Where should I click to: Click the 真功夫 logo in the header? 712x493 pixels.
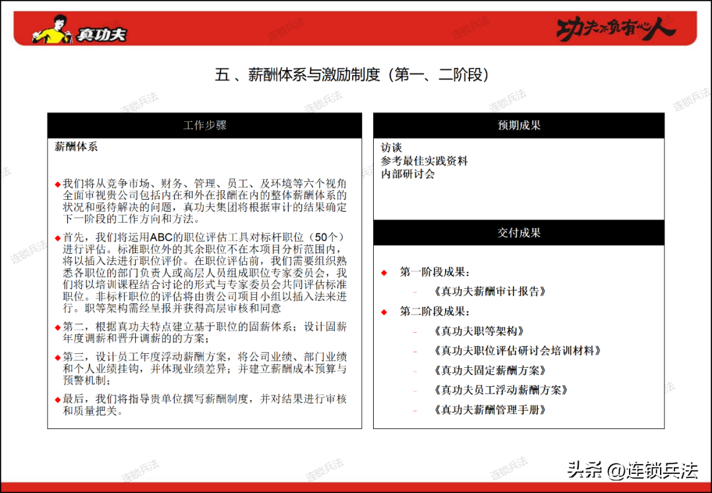(x=79, y=30)
